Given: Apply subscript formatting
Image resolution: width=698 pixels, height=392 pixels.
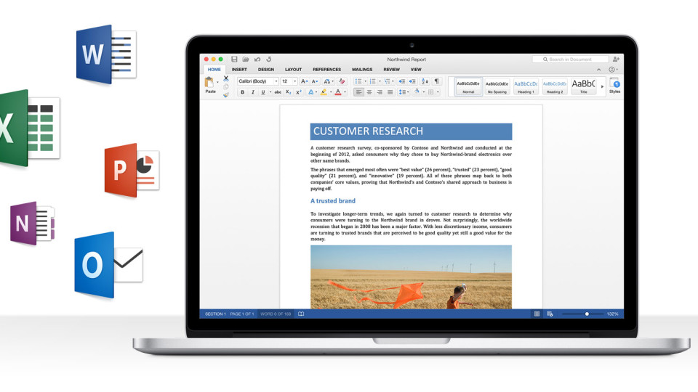Looking at the screenshot, I should tap(288, 92).
